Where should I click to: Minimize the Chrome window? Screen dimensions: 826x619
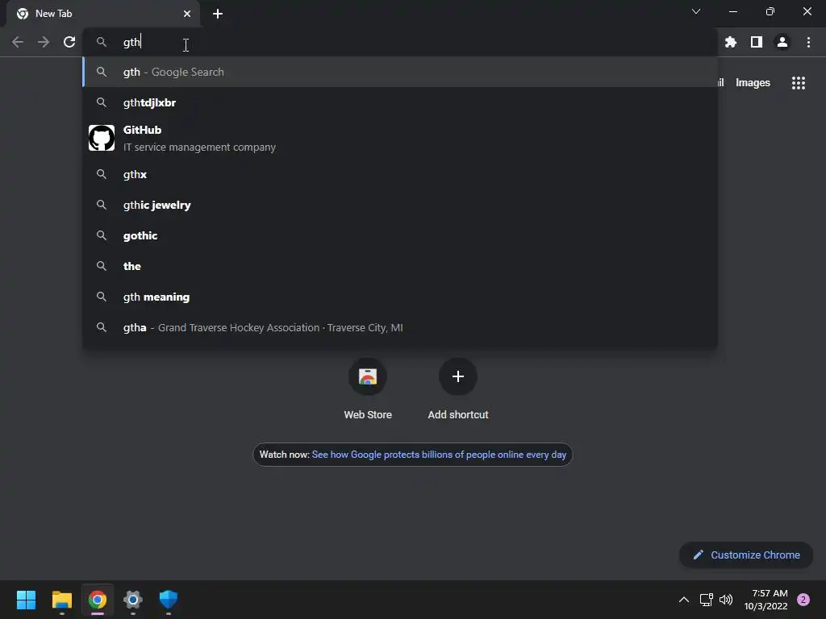click(732, 11)
